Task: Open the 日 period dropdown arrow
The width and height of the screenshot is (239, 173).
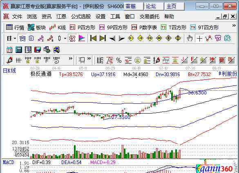Action: tap(15, 38)
